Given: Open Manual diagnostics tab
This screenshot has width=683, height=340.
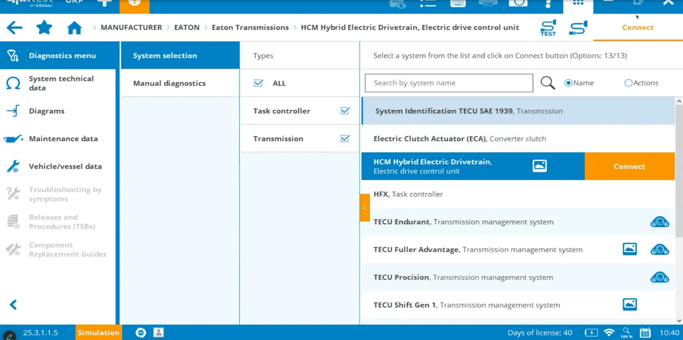Looking at the screenshot, I should pos(180,83).
